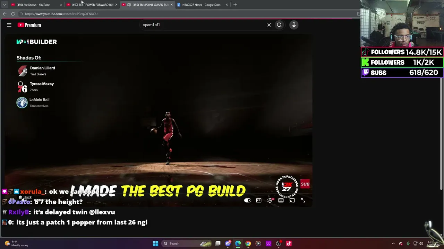Image resolution: width=444 pixels, height=249 pixels.
Task: Open the YouTube guide hamburger menu
Action: [x=9, y=25]
